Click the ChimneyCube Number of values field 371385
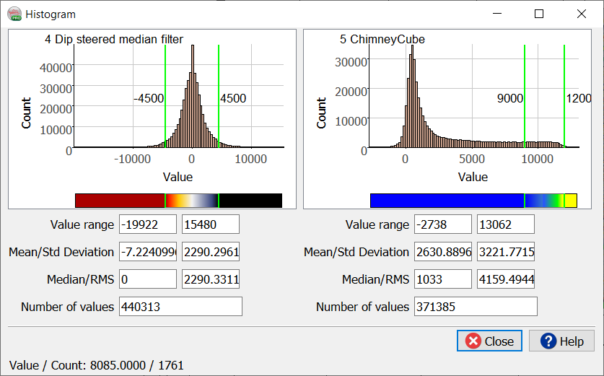Image resolution: width=604 pixels, height=376 pixels. [476, 307]
